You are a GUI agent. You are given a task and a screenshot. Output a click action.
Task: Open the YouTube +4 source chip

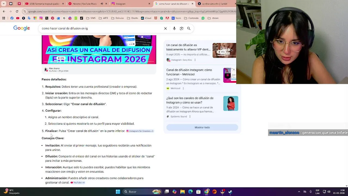[77, 183]
